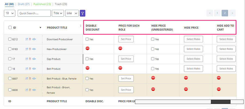Check Disable Discount Yes for Download ProductAwer

pyautogui.click(x=87, y=39)
